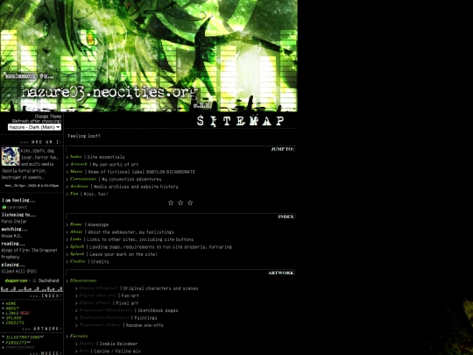Click the 'Homepage' description text
This screenshot has width=473, height=355.
pos(98,224)
